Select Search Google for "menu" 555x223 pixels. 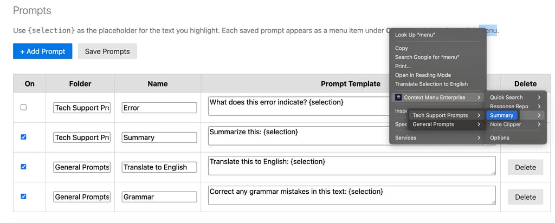427,57
